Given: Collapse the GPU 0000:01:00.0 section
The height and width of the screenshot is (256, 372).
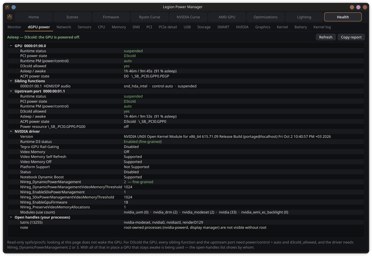Looking at the screenshot, I should point(11,46).
